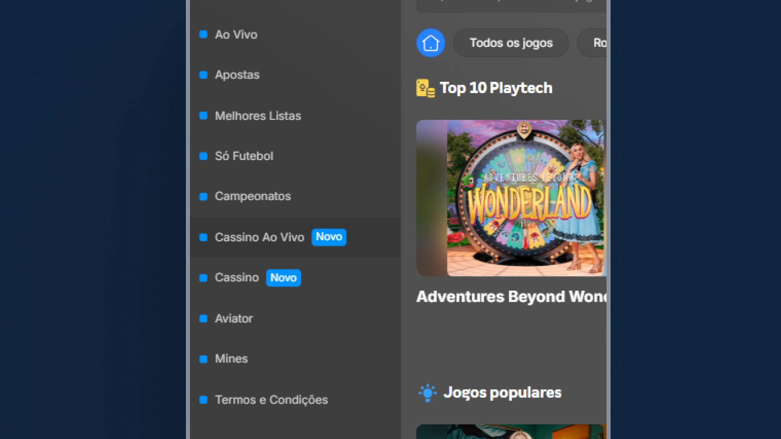Click the blue bullet icon beside Apostas
781x439 pixels.
(203, 75)
